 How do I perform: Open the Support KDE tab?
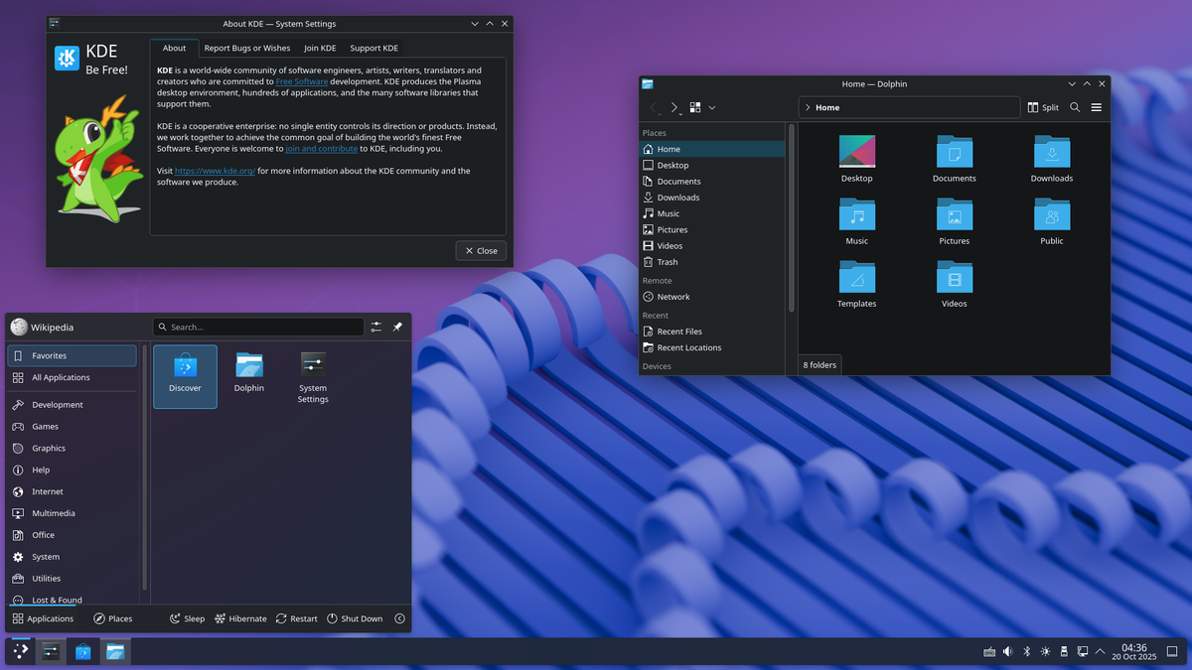pos(373,48)
